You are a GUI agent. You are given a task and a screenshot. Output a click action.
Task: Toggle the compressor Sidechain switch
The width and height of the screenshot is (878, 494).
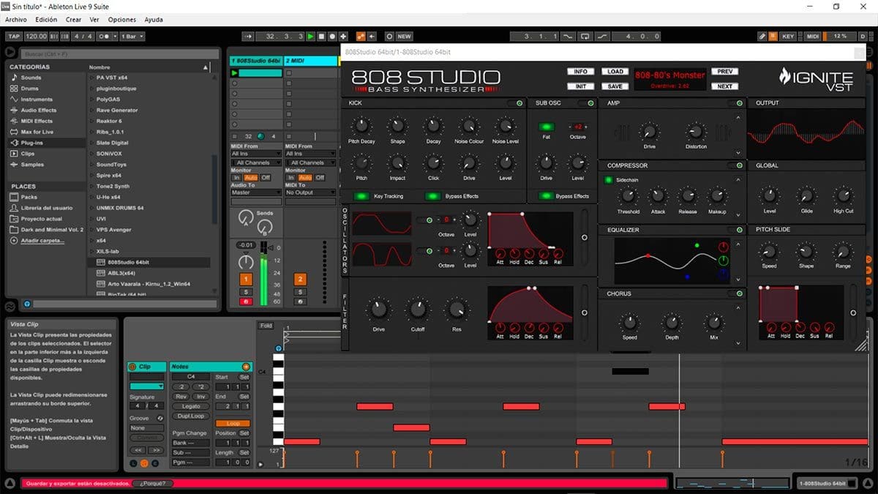(609, 179)
